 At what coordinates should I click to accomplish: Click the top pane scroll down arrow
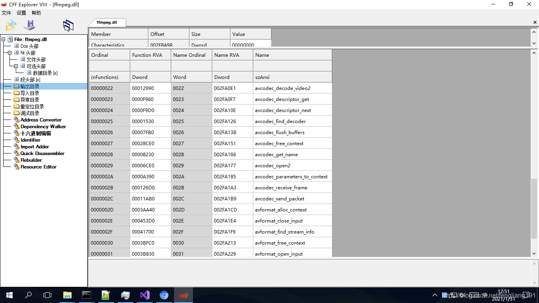click(x=534, y=43)
